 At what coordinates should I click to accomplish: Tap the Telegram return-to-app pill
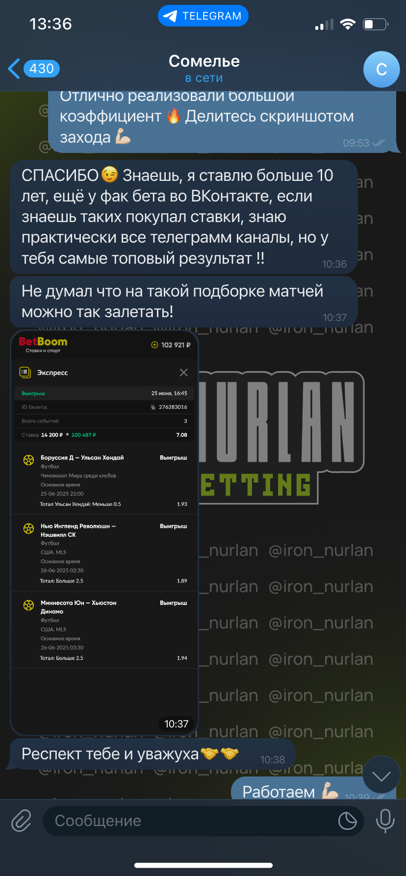(x=203, y=16)
